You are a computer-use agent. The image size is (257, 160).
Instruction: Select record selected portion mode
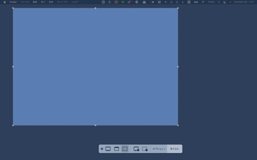[x=145, y=149]
